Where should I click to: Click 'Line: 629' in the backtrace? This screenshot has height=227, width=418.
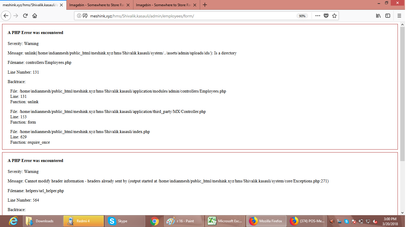point(18,137)
